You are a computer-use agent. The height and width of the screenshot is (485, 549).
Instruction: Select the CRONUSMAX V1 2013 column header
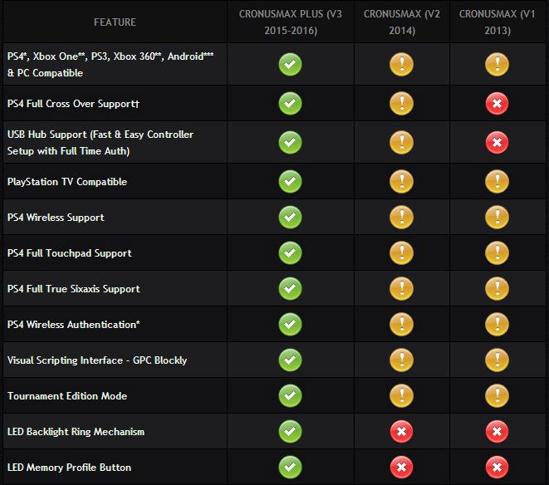pyautogui.click(x=498, y=22)
